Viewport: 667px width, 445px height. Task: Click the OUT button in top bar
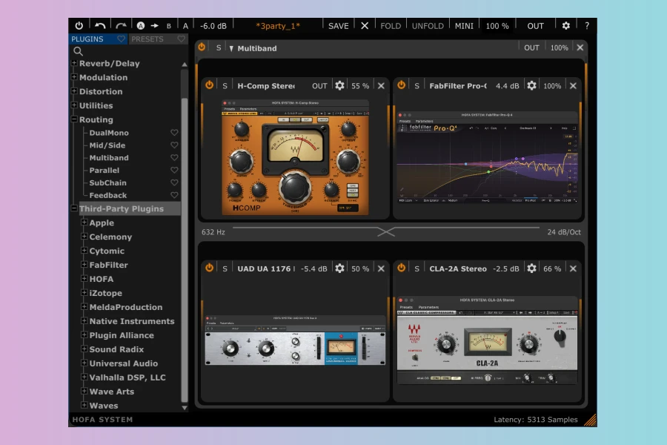535,26
